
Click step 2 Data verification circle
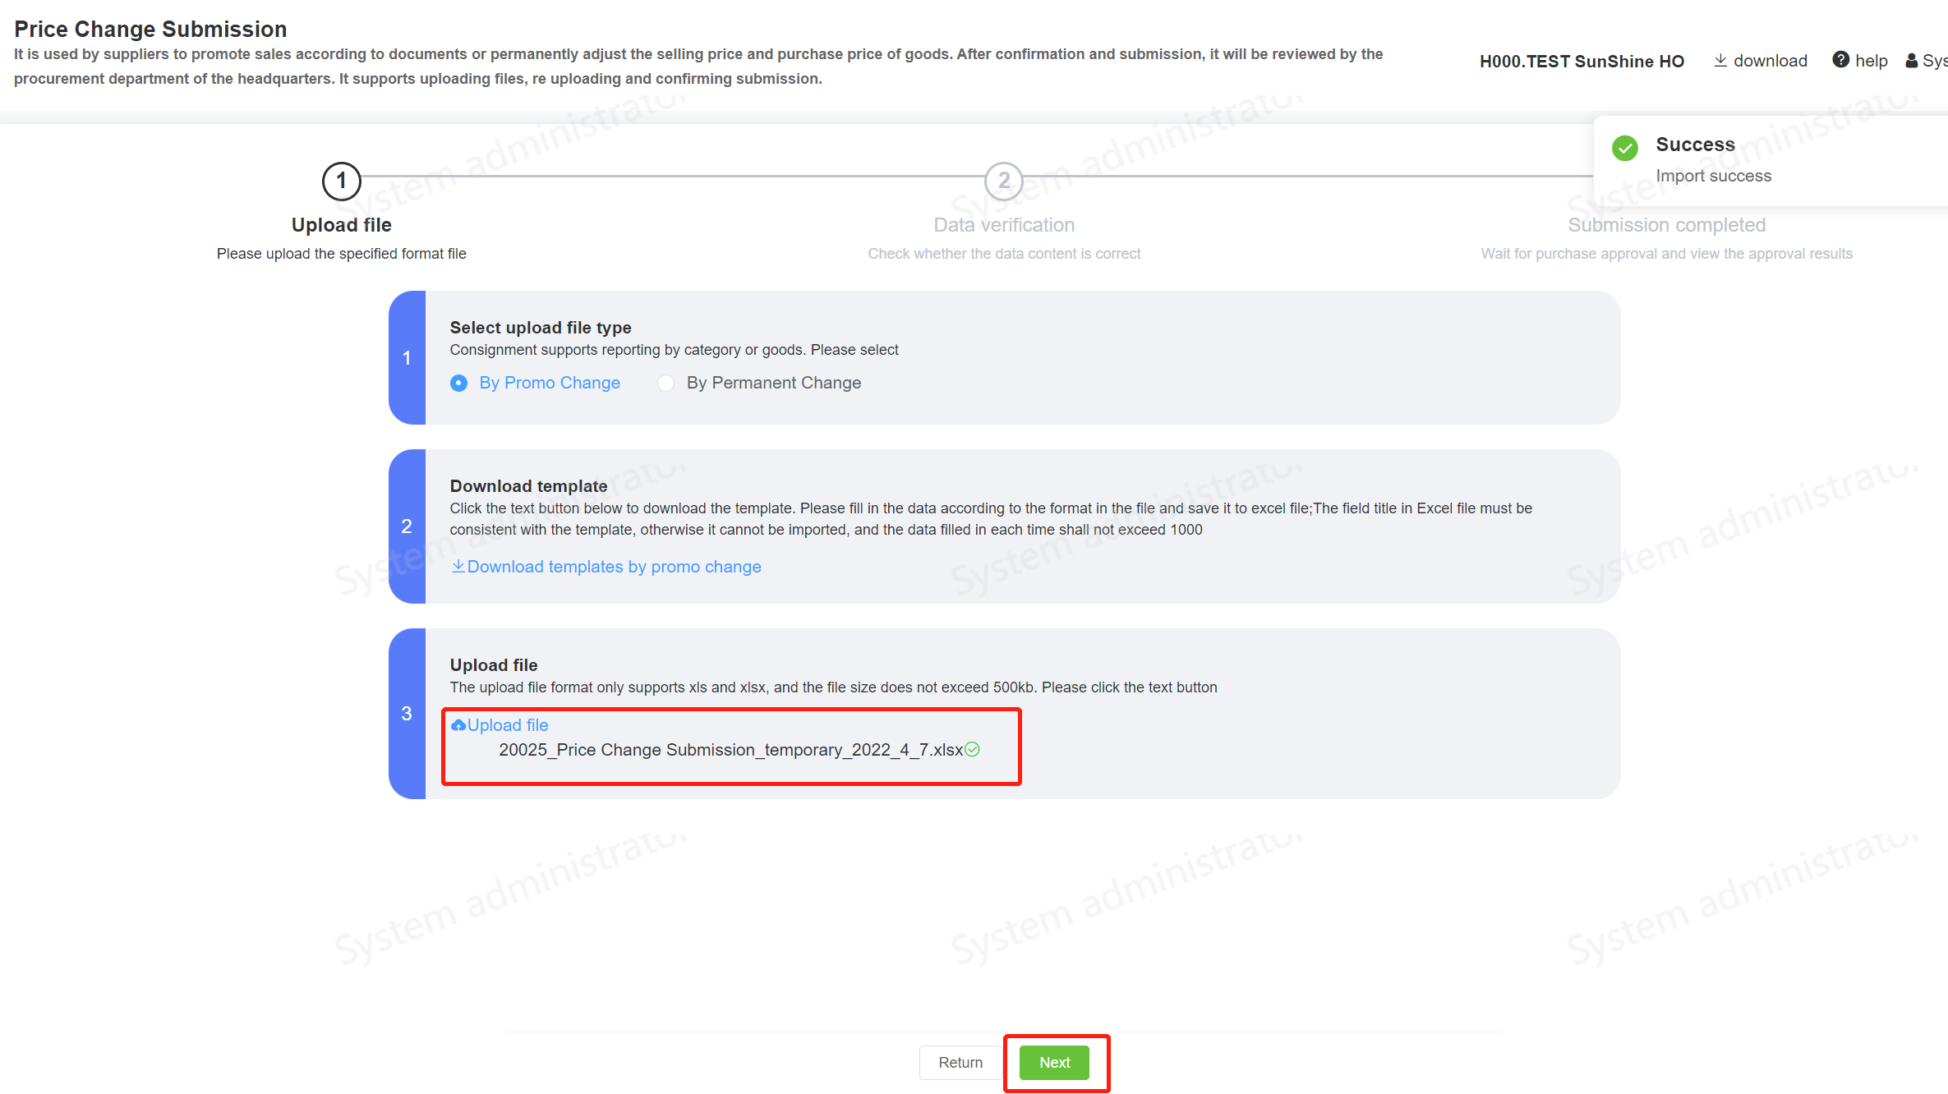pyautogui.click(x=1003, y=181)
